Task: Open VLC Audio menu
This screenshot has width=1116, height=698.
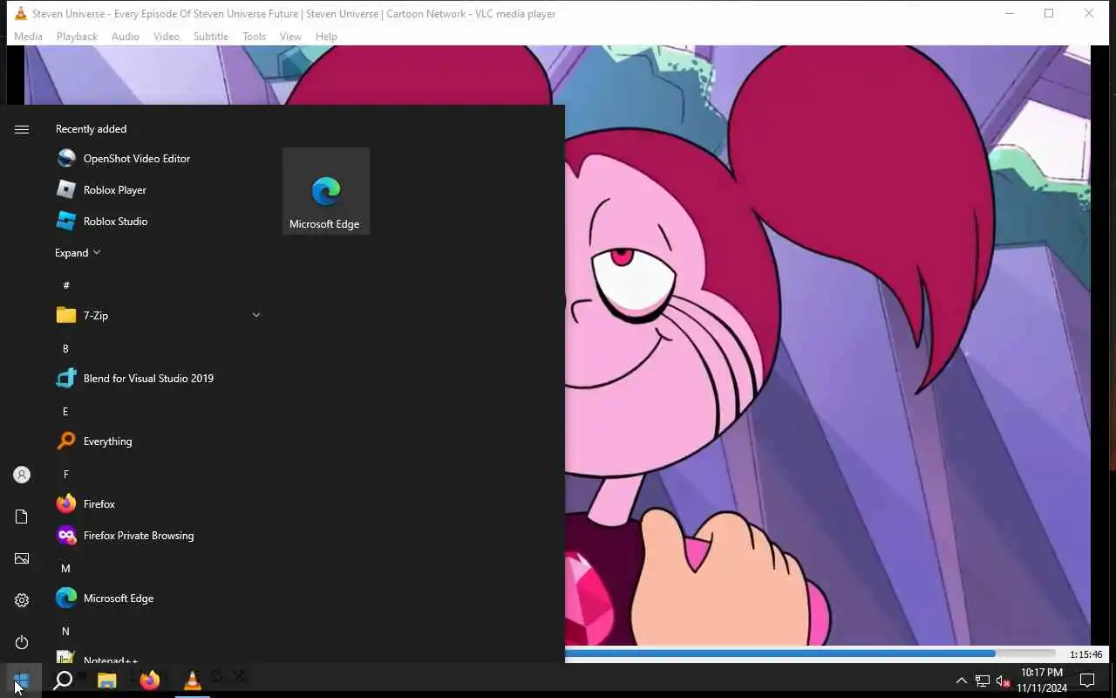Action: (125, 37)
